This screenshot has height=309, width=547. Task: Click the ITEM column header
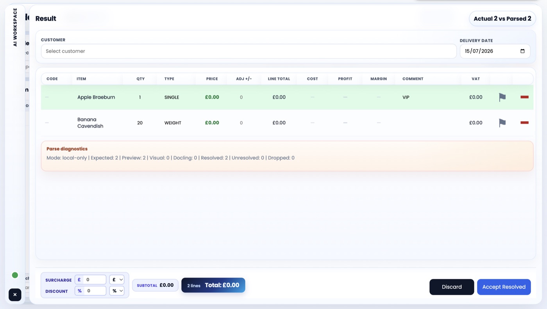(x=81, y=79)
